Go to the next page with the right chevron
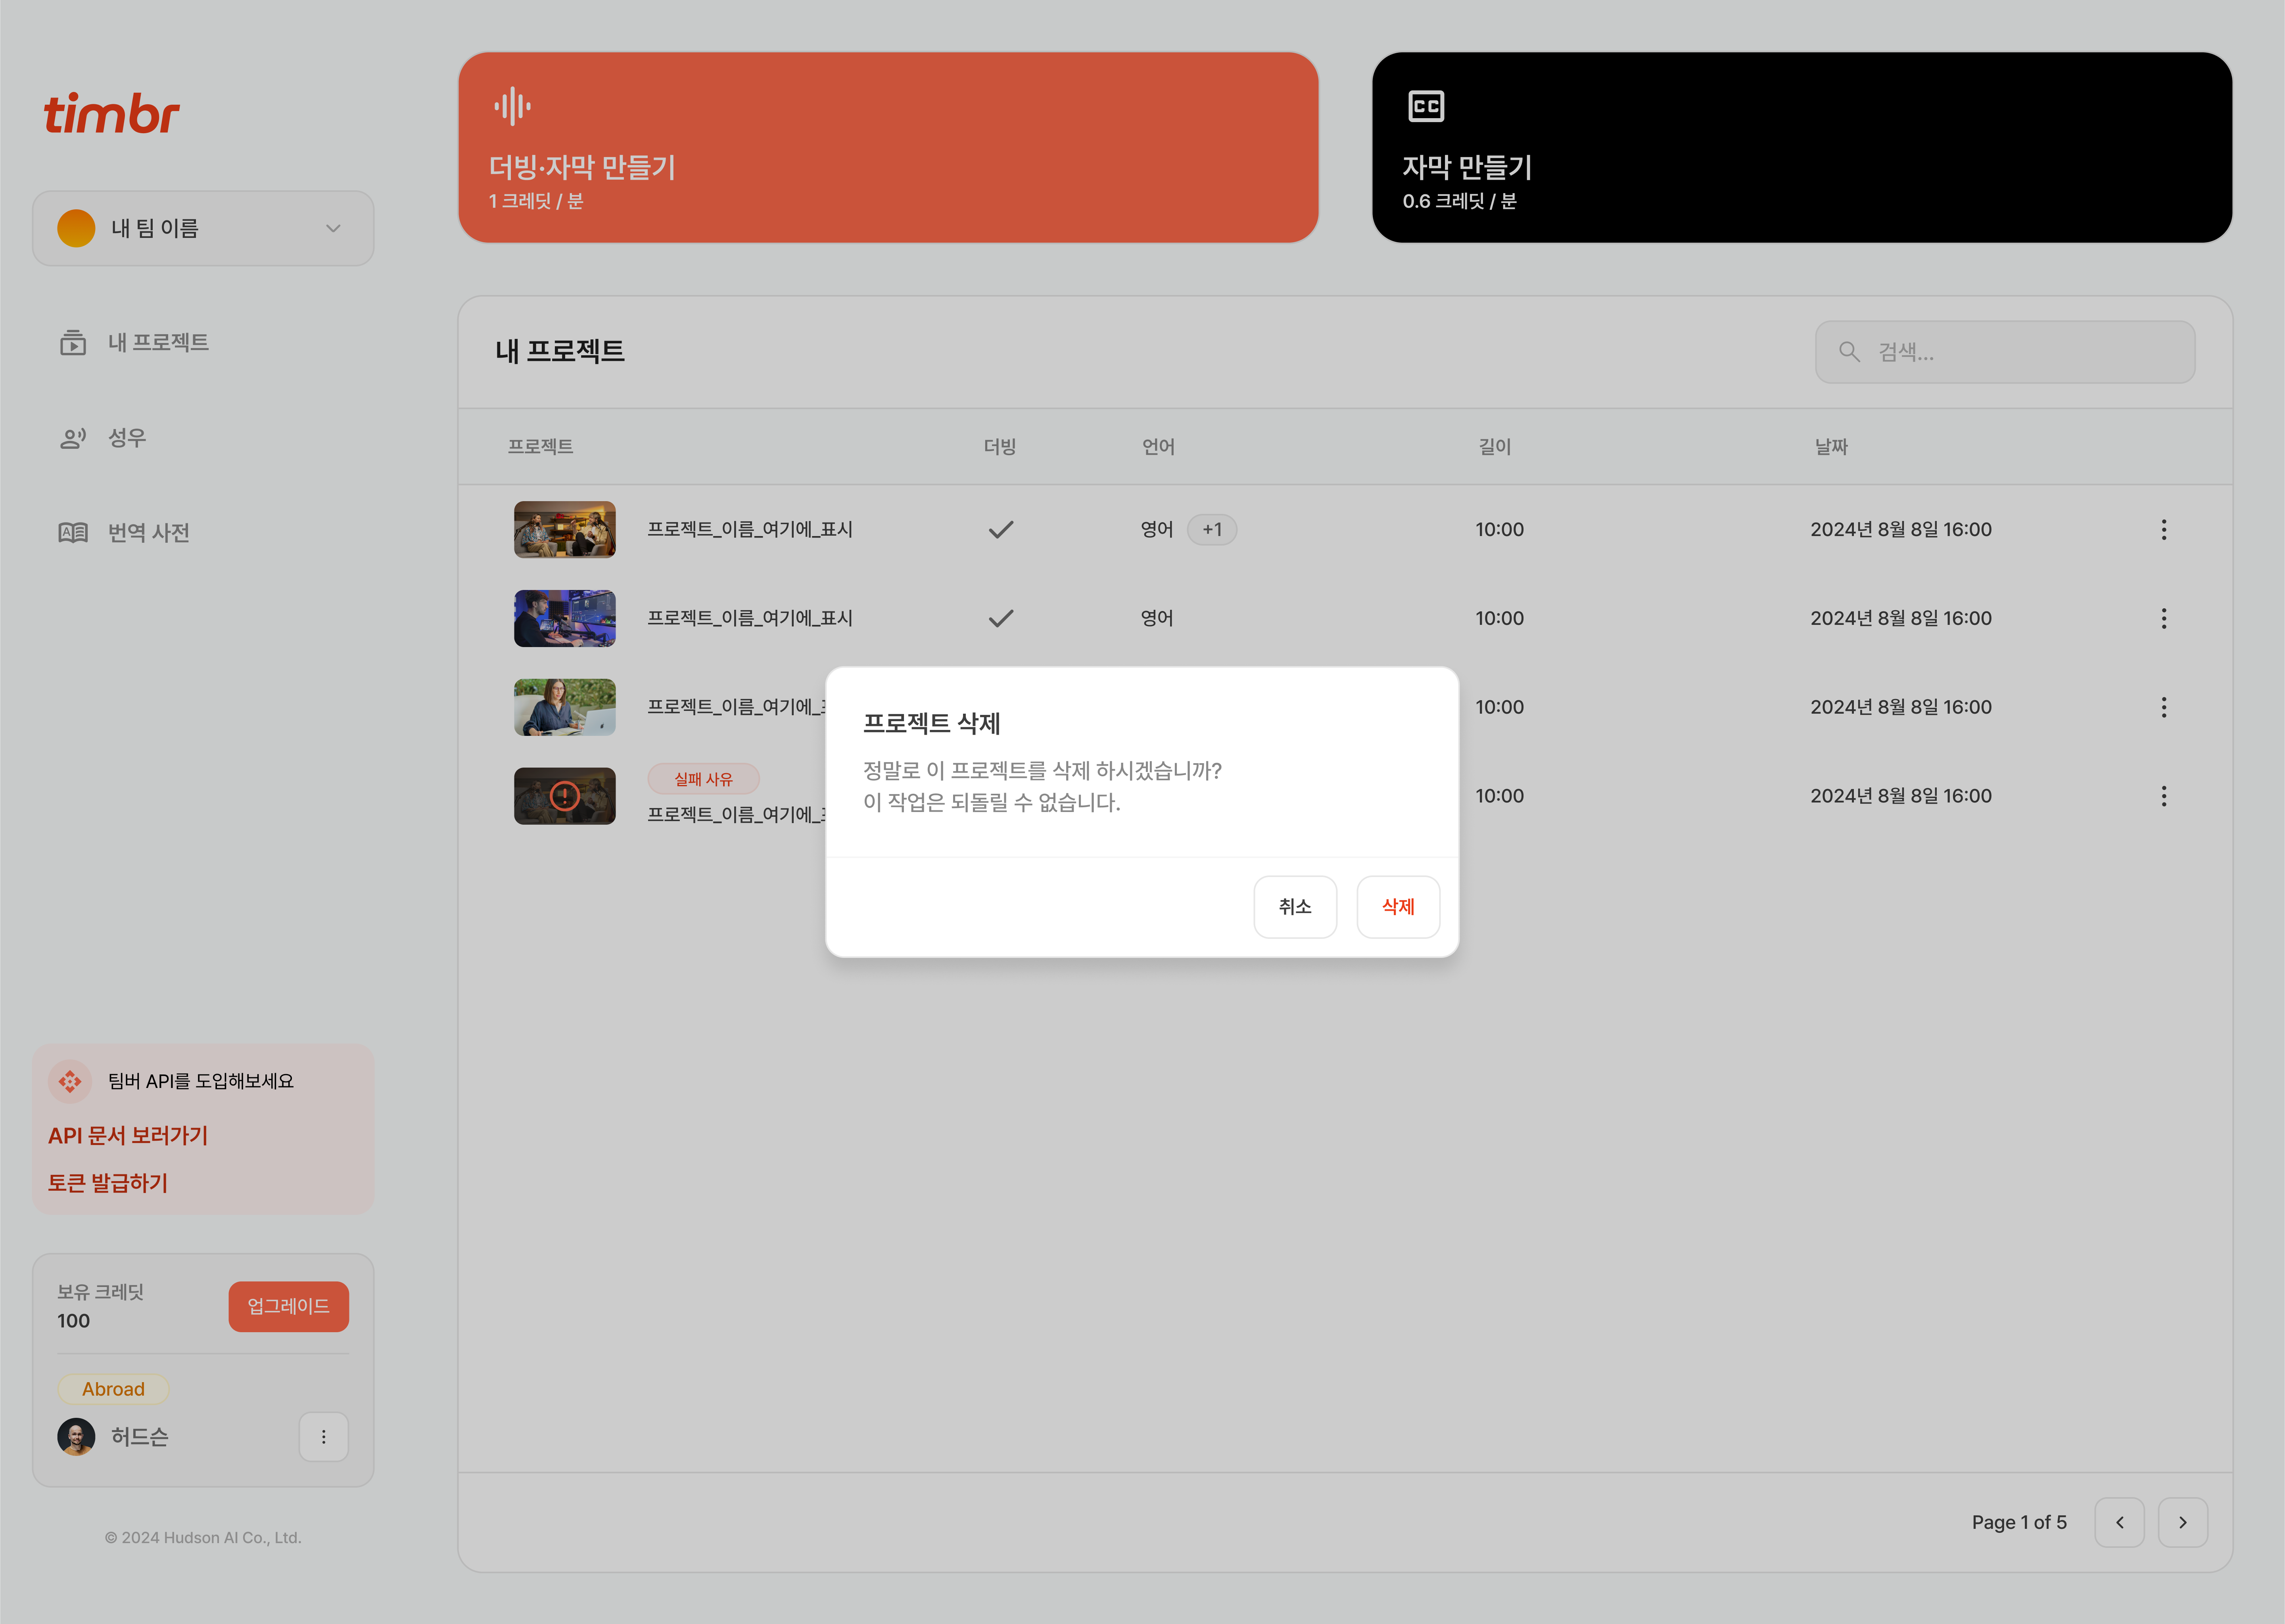Image resolution: width=2285 pixels, height=1624 pixels. click(2182, 1522)
